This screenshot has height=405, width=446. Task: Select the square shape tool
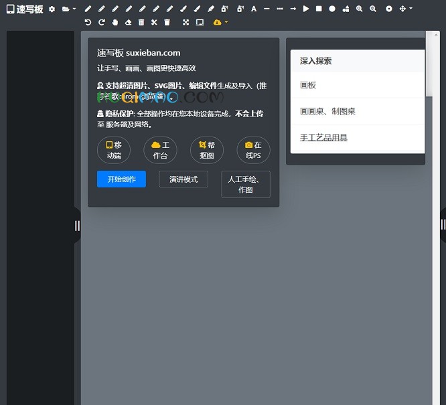pos(319,9)
